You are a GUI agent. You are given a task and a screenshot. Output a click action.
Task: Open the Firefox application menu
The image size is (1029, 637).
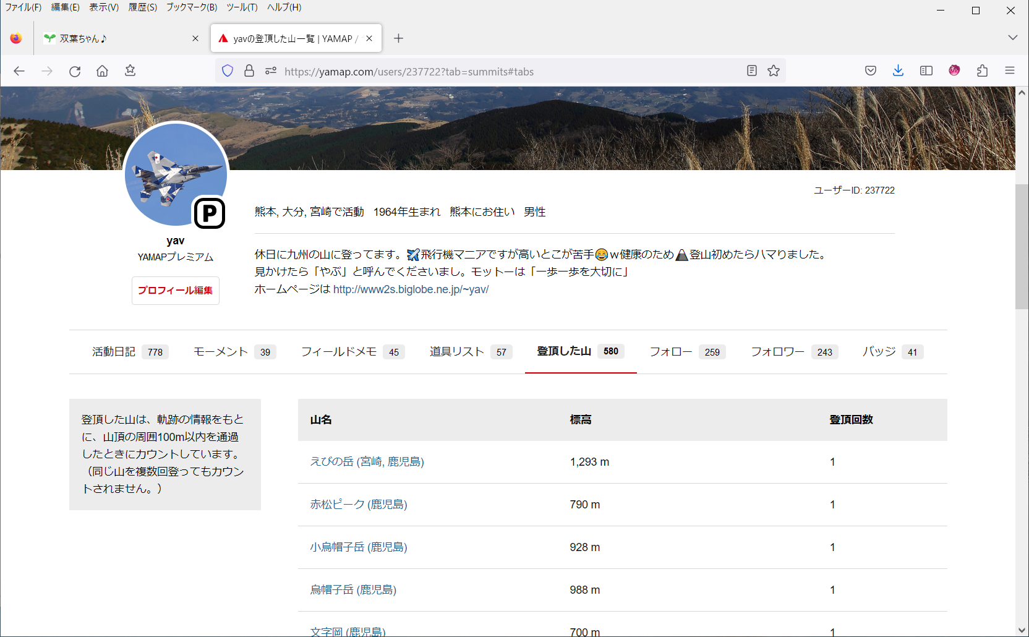coord(1010,71)
